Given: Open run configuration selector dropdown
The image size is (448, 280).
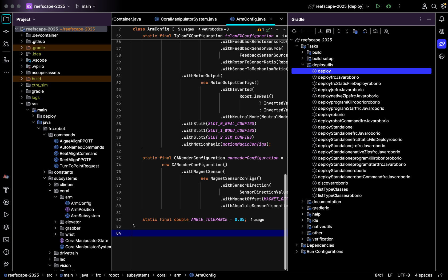Looking at the screenshot, I should (x=339, y=6).
